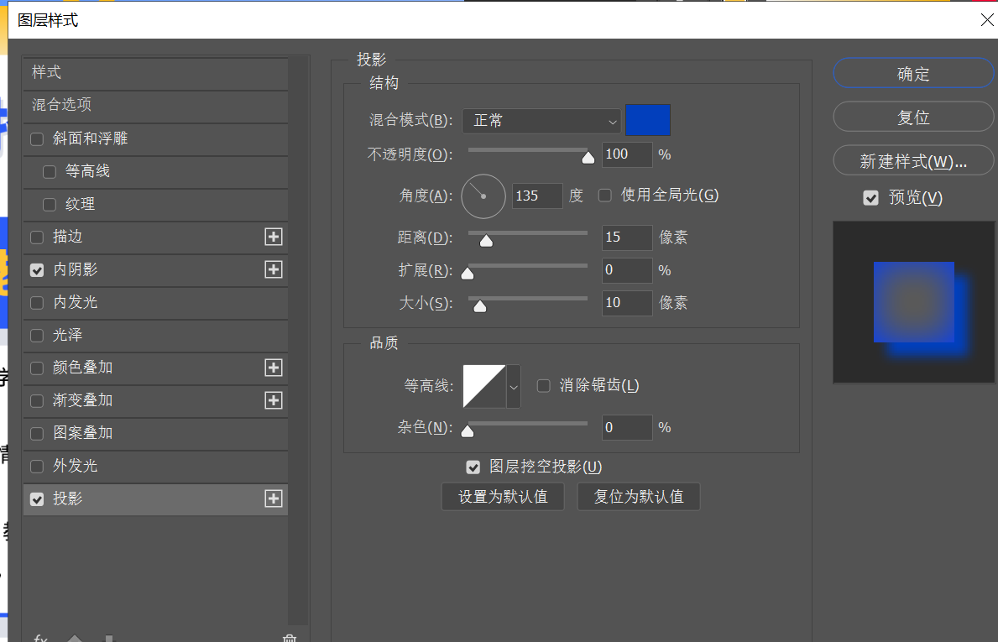998x642 pixels.
Task: Click the 杂色 percent input field
Action: (627, 427)
